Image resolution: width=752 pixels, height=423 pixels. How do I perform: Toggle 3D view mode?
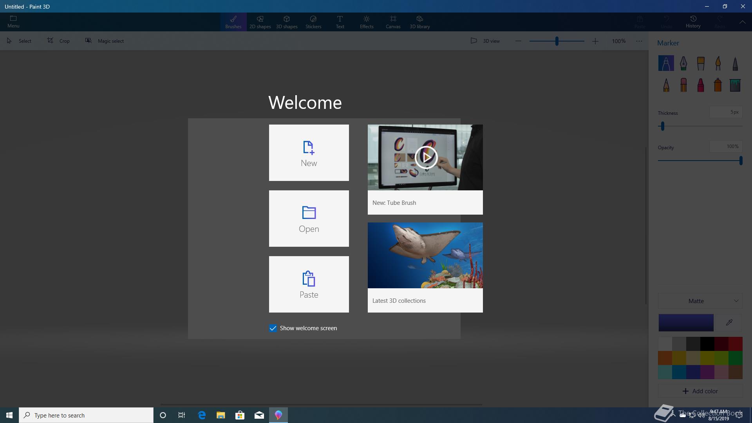click(485, 41)
